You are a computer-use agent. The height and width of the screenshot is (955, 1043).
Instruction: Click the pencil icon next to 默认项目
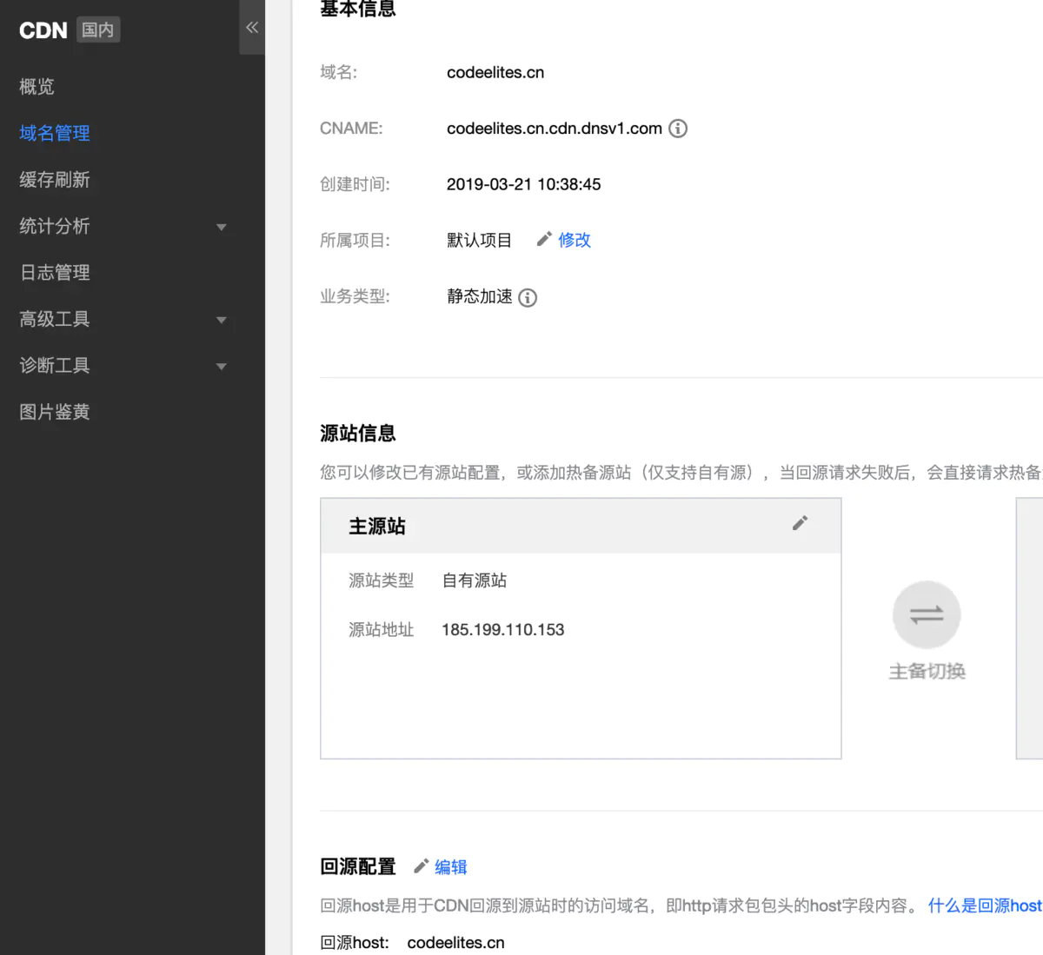click(544, 239)
